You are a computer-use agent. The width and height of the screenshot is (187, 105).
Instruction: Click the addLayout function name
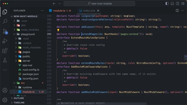[x=88, y=27]
